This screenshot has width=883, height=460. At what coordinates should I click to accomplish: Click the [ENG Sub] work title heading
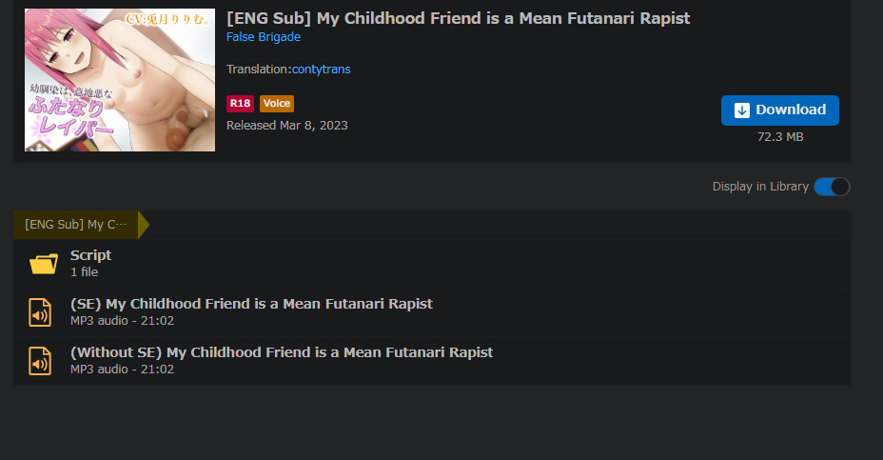point(458,18)
